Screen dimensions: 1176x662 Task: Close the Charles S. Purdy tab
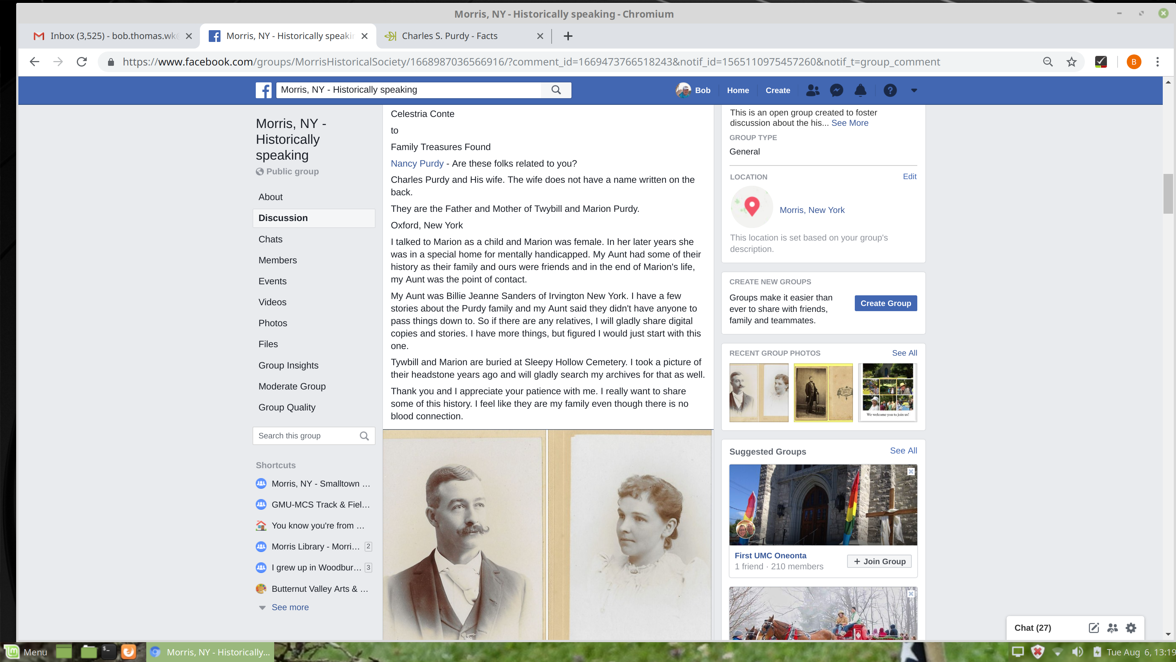coord(539,36)
